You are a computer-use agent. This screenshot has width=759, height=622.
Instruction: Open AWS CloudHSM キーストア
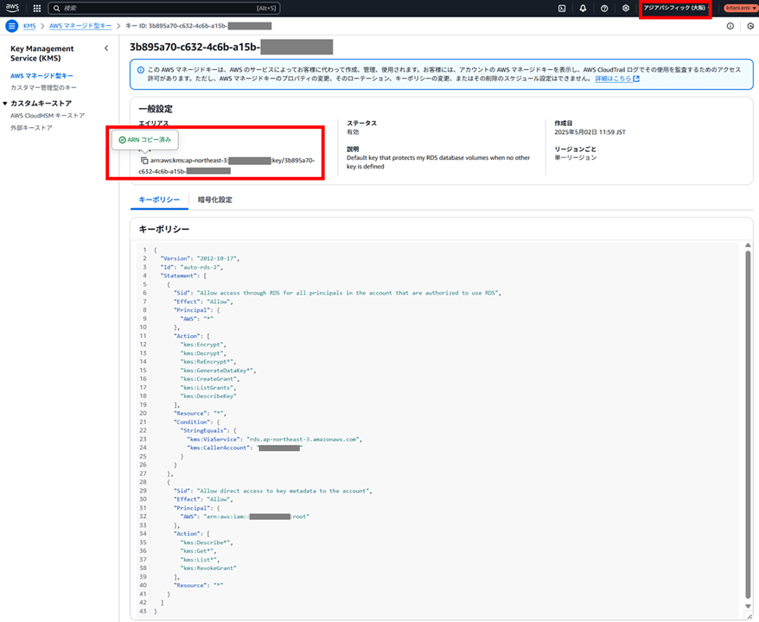pos(48,116)
